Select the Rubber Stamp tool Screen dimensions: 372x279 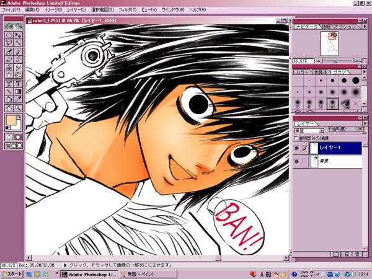tap(9, 67)
